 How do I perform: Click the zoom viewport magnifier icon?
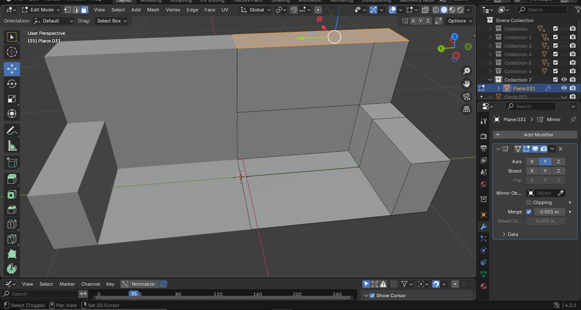(x=467, y=71)
